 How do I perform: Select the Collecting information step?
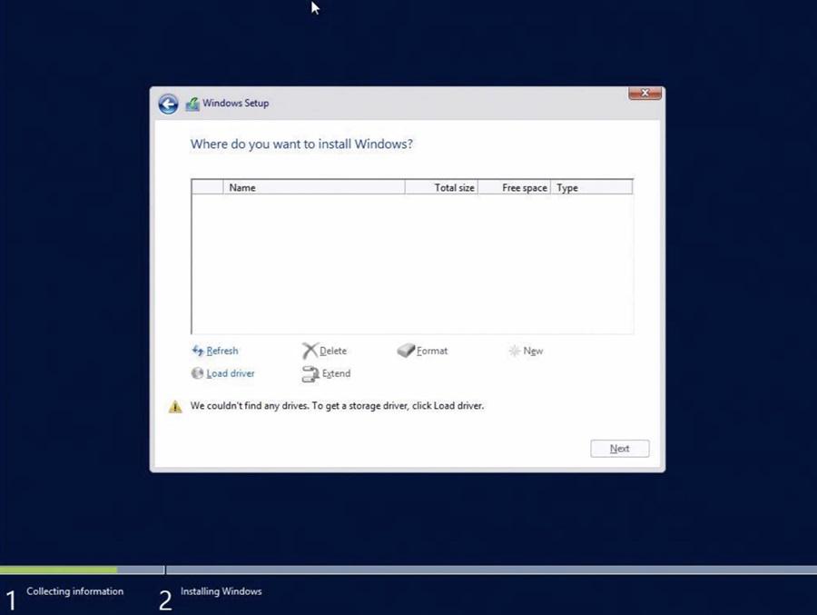[x=75, y=591]
